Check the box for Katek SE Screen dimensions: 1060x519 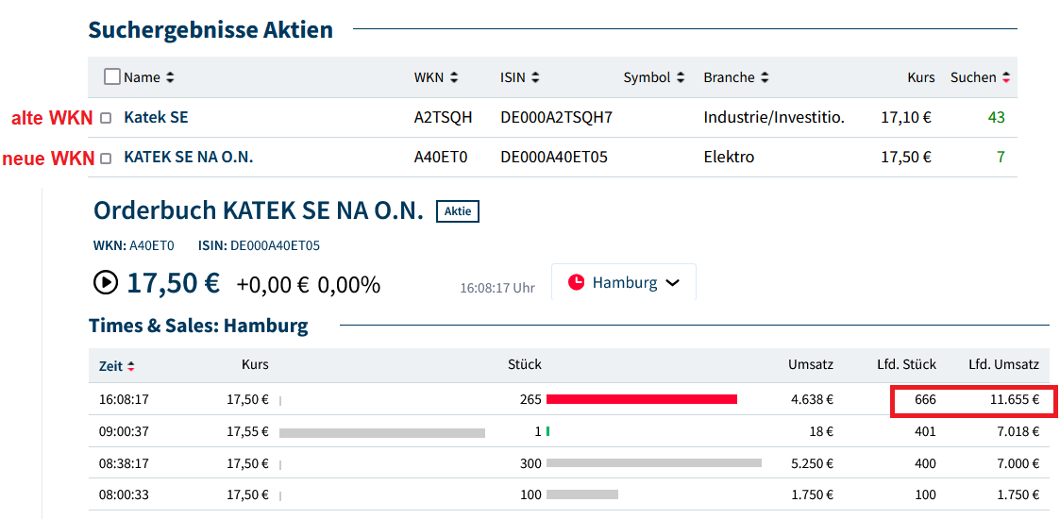106,118
